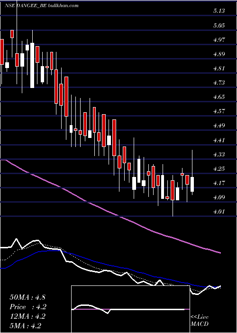Click the NSE DANGEE_BE bullkhan.com title
The height and width of the screenshot is (333, 237).
(42, 6)
